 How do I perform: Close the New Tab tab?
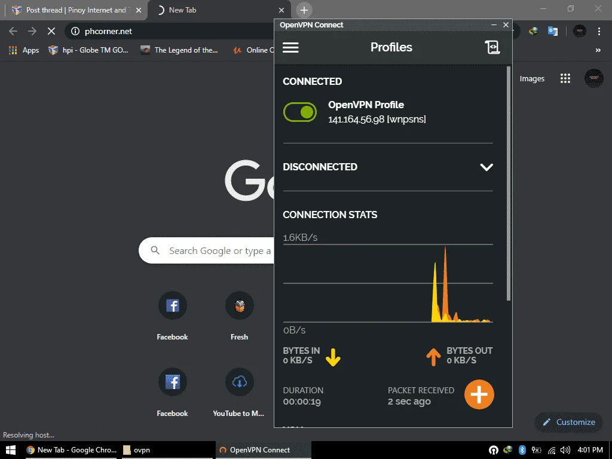[281, 11]
